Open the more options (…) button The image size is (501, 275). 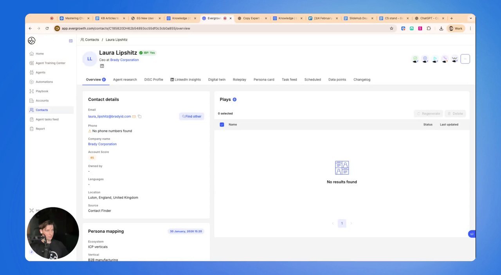click(465, 59)
